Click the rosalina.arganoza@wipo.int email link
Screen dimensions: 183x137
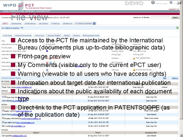click(x=31, y=118)
